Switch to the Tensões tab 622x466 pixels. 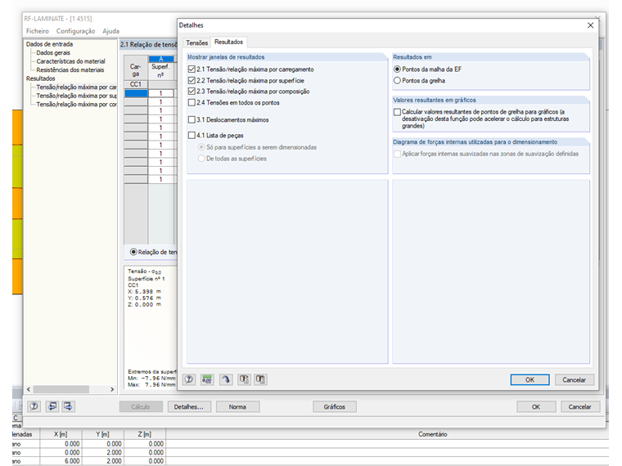point(196,43)
